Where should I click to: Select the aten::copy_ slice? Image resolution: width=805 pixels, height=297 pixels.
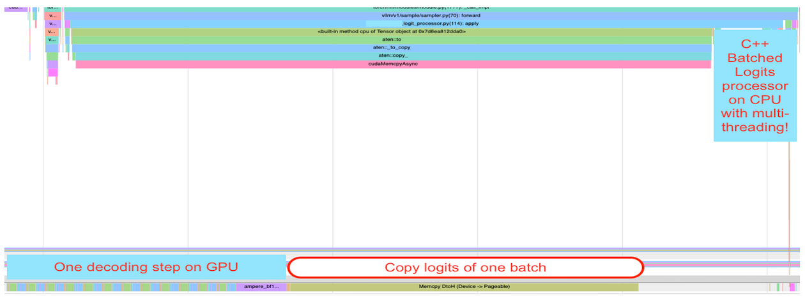click(393, 56)
